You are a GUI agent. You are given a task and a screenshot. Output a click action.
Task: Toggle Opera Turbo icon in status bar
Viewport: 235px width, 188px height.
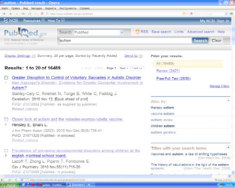(x=22, y=180)
